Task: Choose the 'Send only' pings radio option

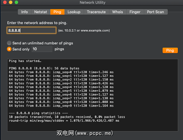Action: (x=9, y=49)
